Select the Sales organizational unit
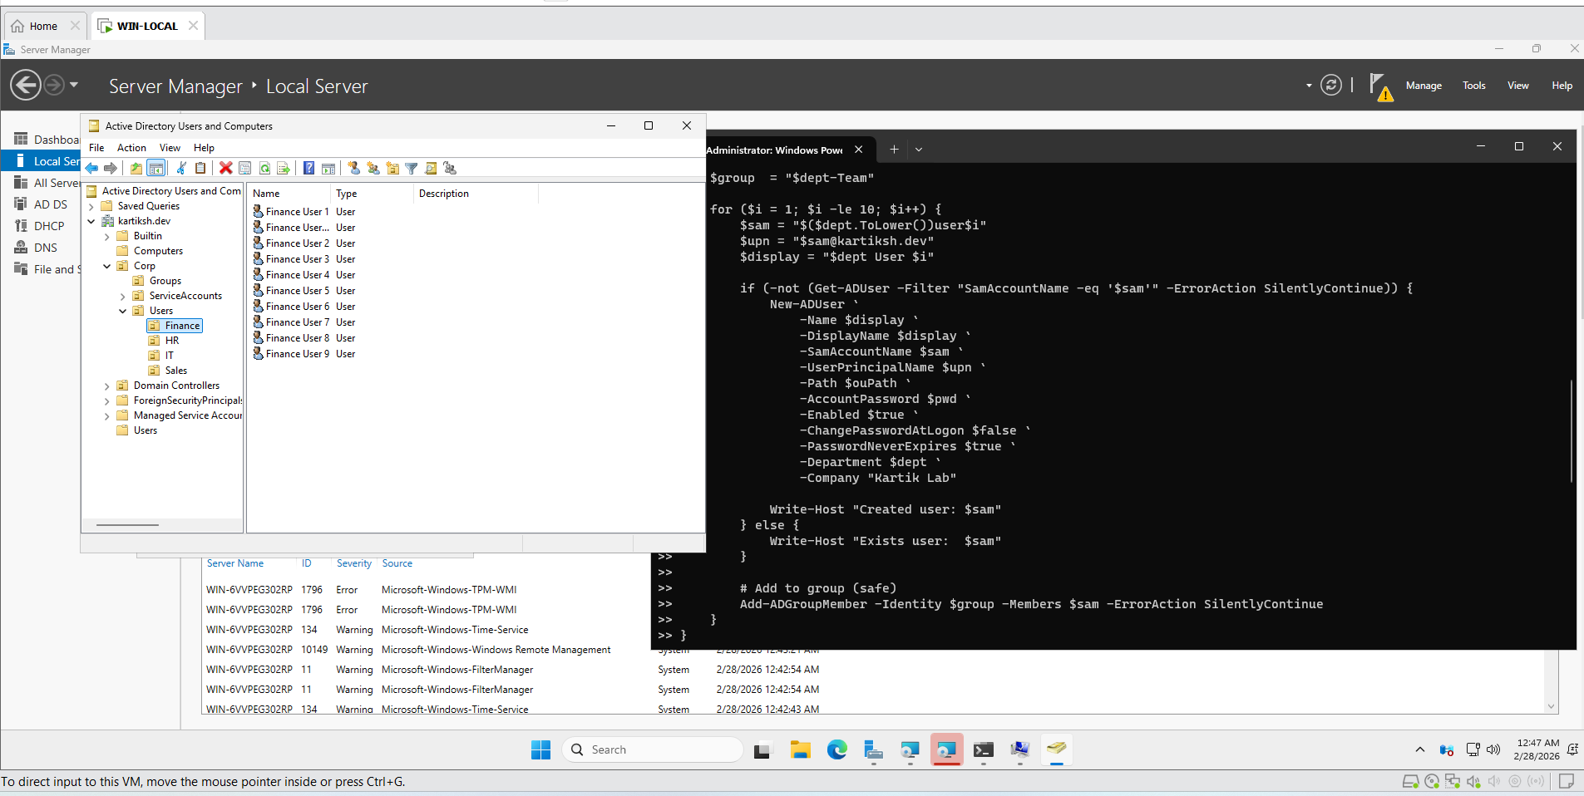Image resolution: width=1584 pixels, height=796 pixels. 175,371
